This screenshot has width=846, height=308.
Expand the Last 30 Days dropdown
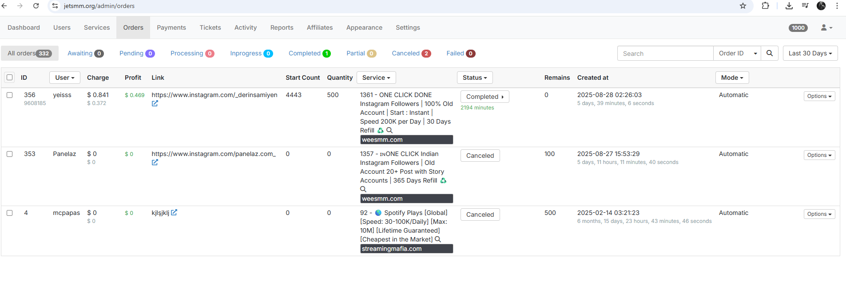(x=810, y=53)
